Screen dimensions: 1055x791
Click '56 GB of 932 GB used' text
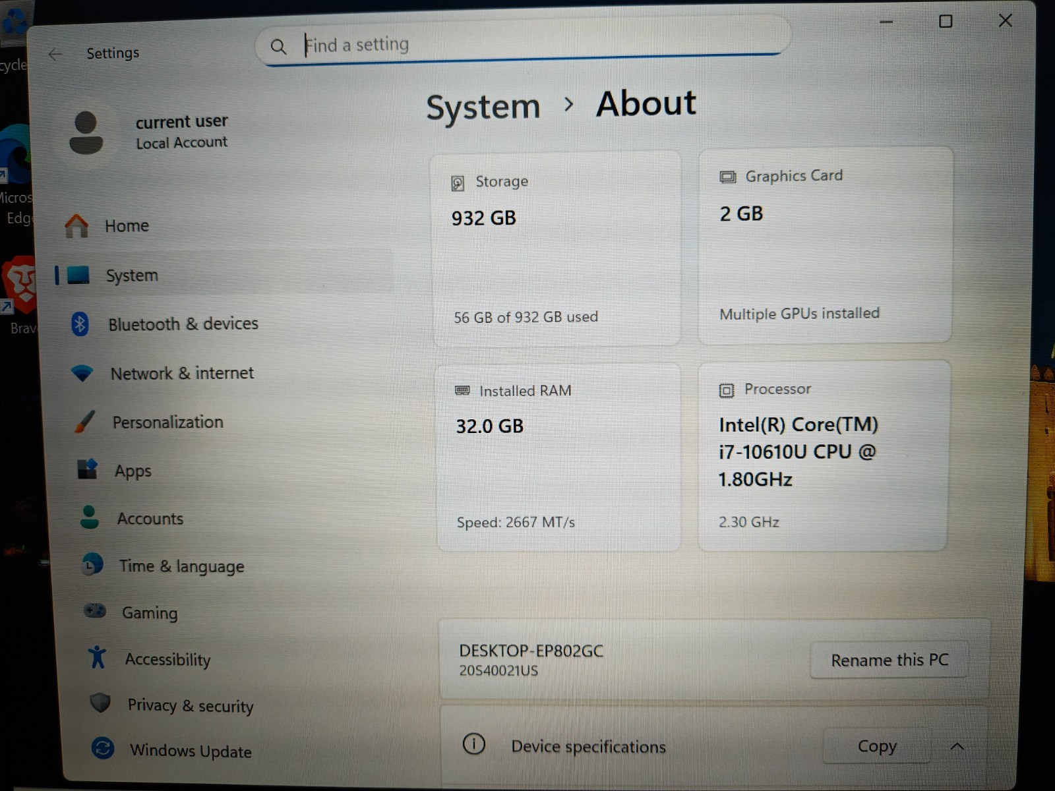[x=526, y=317]
